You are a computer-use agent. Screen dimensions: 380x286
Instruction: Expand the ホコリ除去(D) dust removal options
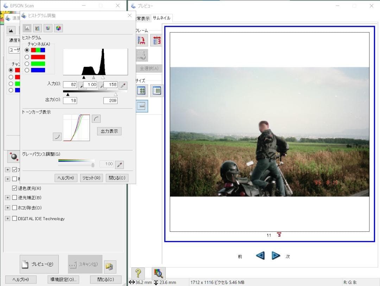[8, 208]
